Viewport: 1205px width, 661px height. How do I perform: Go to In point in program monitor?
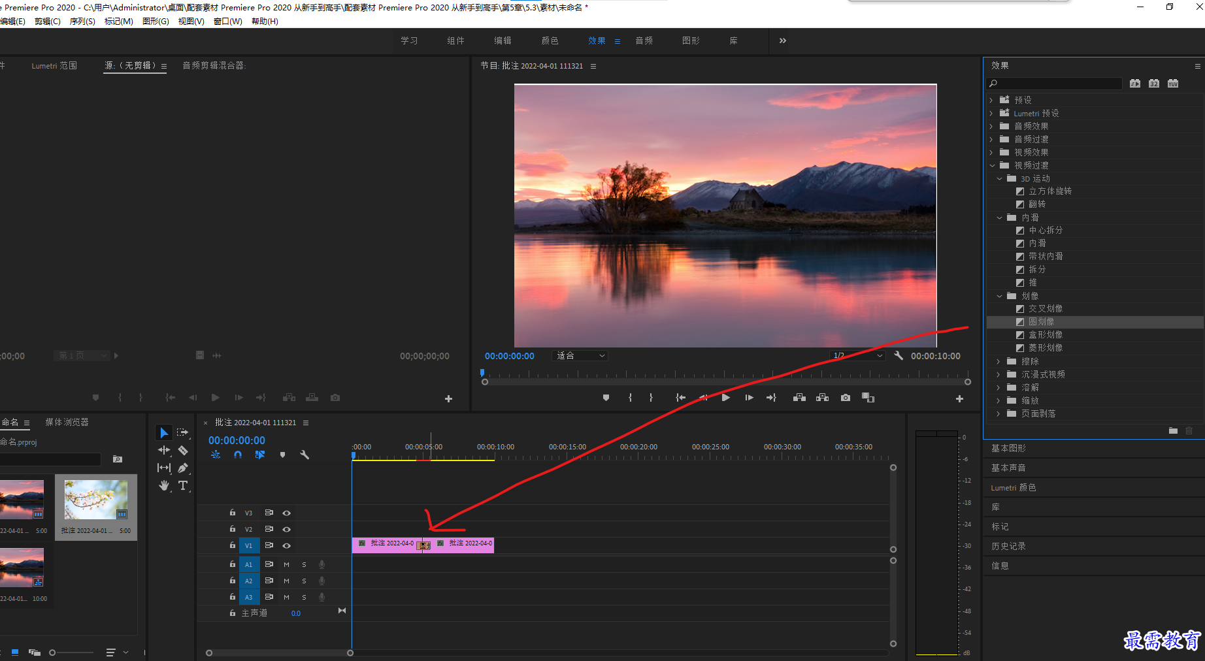click(680, 398)
